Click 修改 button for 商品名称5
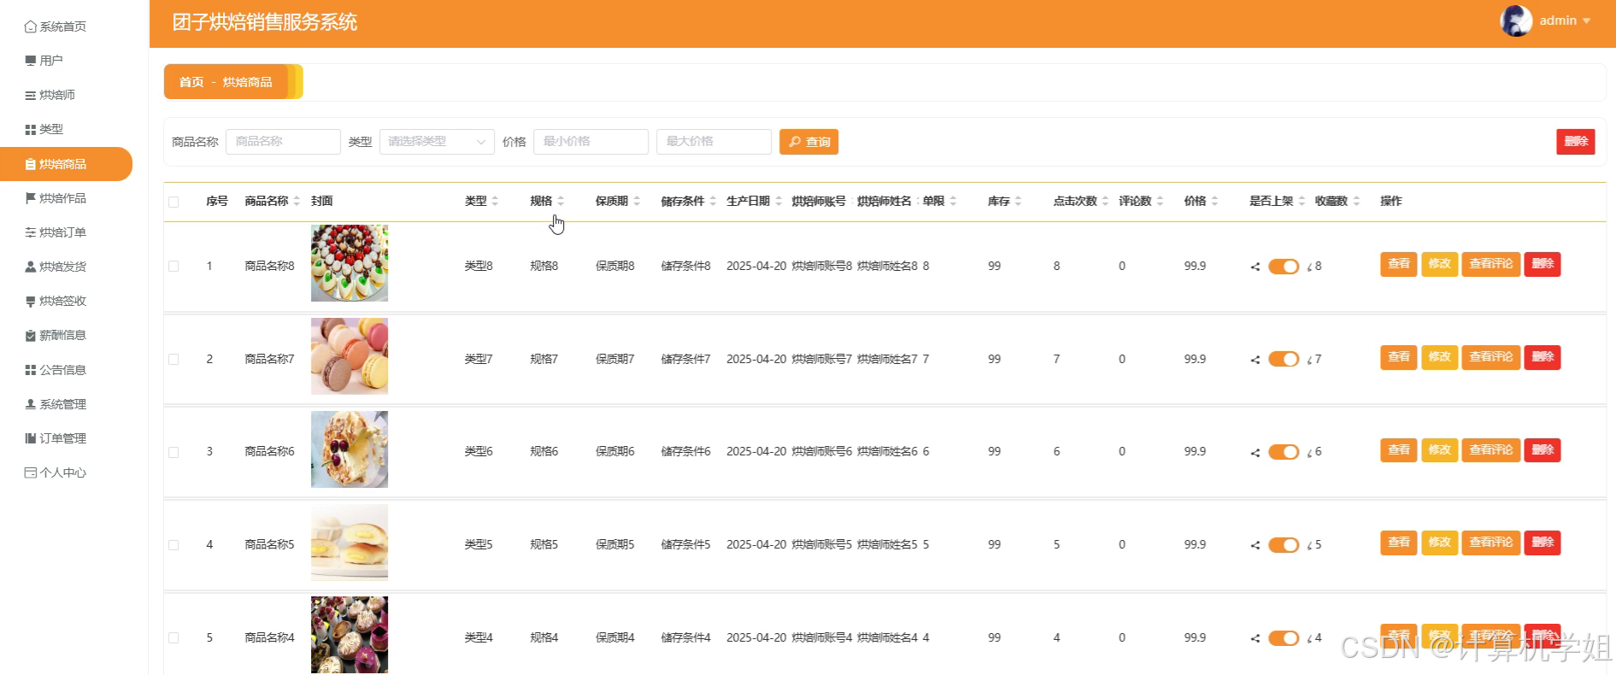 tap(1439, 543)
